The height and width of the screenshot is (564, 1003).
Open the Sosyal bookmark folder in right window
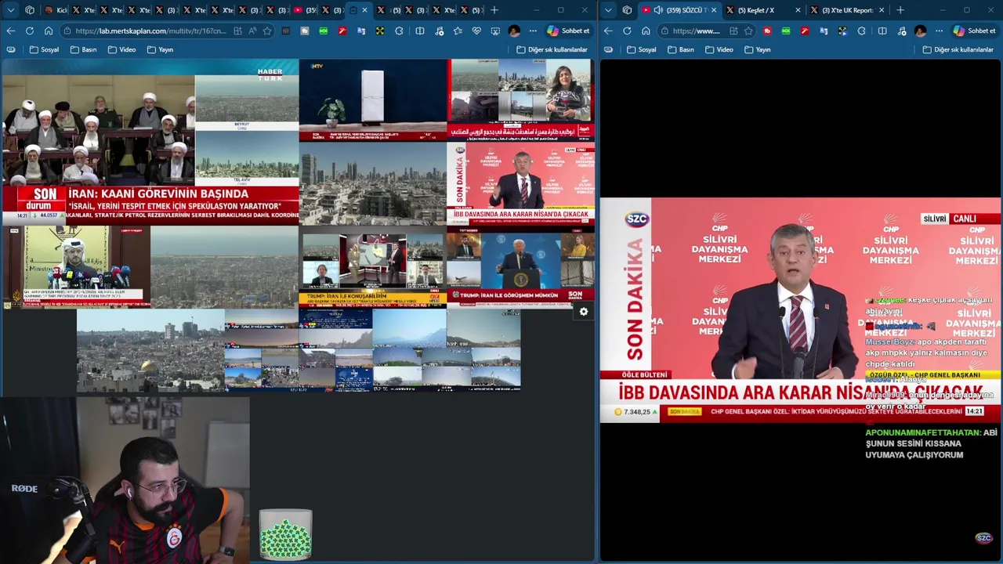[x=641, y=49]
